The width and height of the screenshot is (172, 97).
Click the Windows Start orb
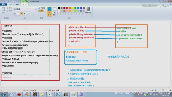[3, 94]
